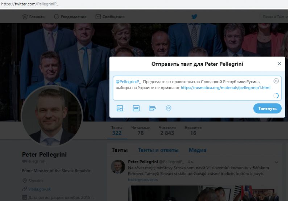Open Читатели count 2 843
The width and height of the screenshot is (290, 201).
[x=167, y=131]
